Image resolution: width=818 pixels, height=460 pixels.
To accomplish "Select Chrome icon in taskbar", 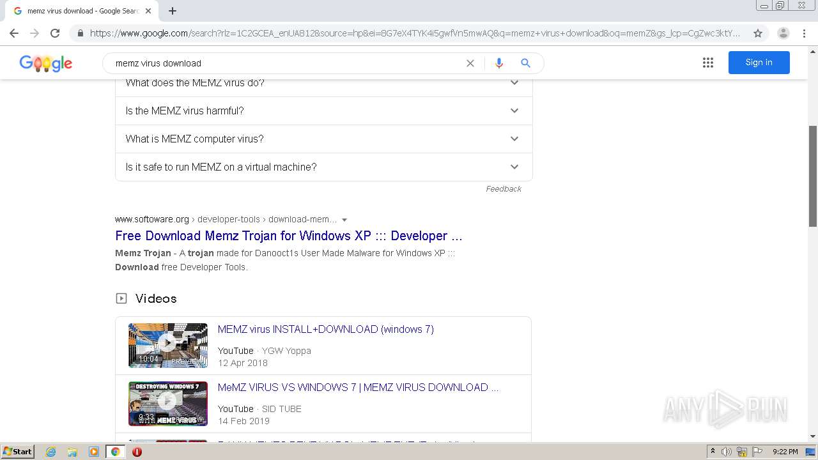I will coord(115,452).
